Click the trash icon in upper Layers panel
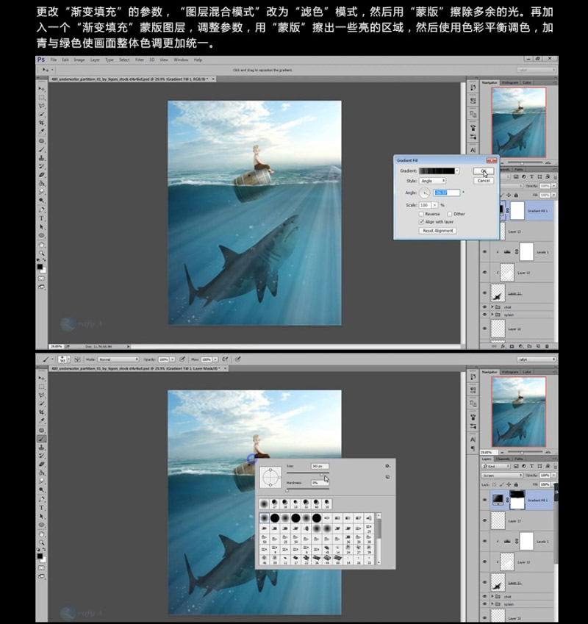The image size is (588, 624). coord(547,346)
